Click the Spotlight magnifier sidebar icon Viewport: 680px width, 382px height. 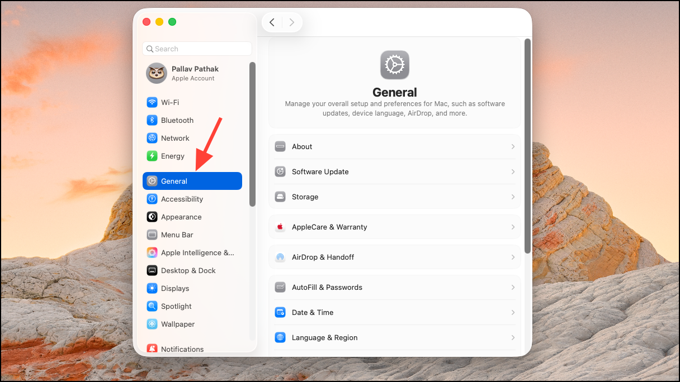point(152,306)
